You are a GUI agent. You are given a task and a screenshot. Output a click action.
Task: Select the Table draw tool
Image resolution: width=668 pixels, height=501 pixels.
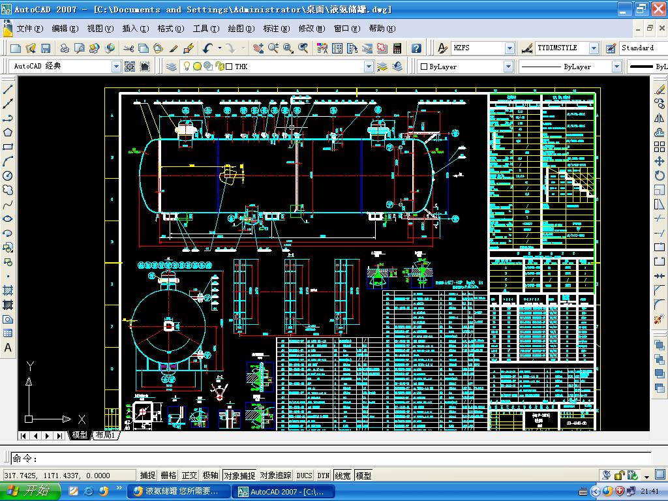8,333
